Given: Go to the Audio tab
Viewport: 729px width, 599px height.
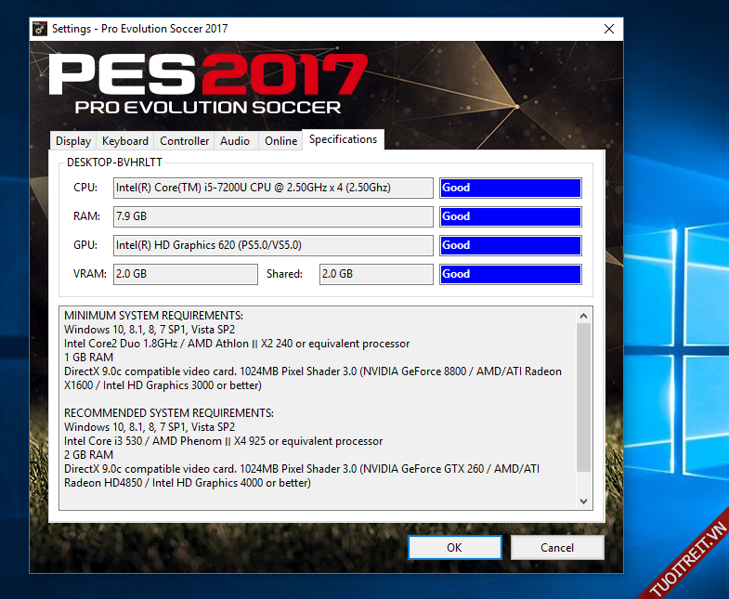Looking at the screenshot, I should (x=235, y=141).
